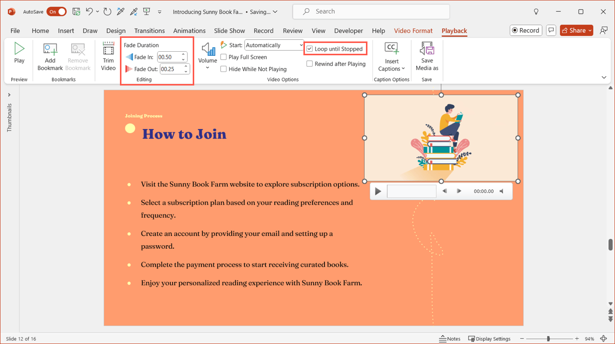The height and width of the screenshot is (344, 615).
Task: Switch to the Insert tab
Action: 66,31
